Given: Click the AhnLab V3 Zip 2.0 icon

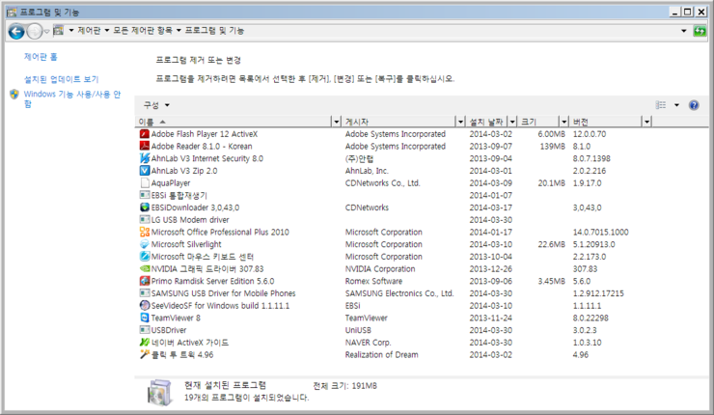Looking at the screenshot, I should pos(145,171).
